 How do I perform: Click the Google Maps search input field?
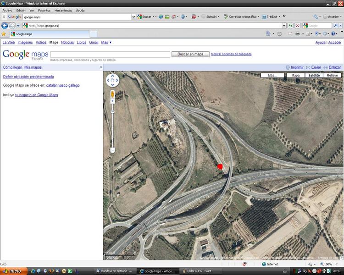pyautogui.click(x=110, y=54)
